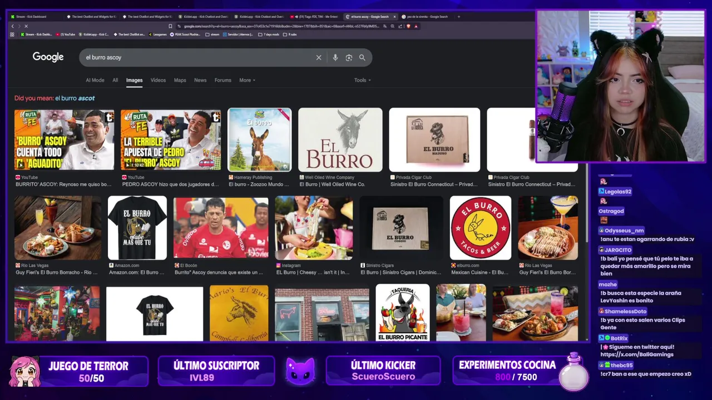Open a new browser tab
This screenshot has height=400, width=712.
point(459,17)
